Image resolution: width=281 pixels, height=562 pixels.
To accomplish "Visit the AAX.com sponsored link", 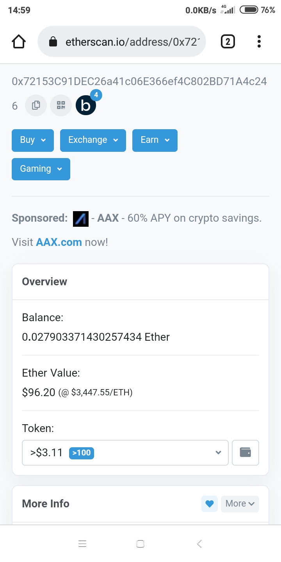I will (x=59, y=242).
